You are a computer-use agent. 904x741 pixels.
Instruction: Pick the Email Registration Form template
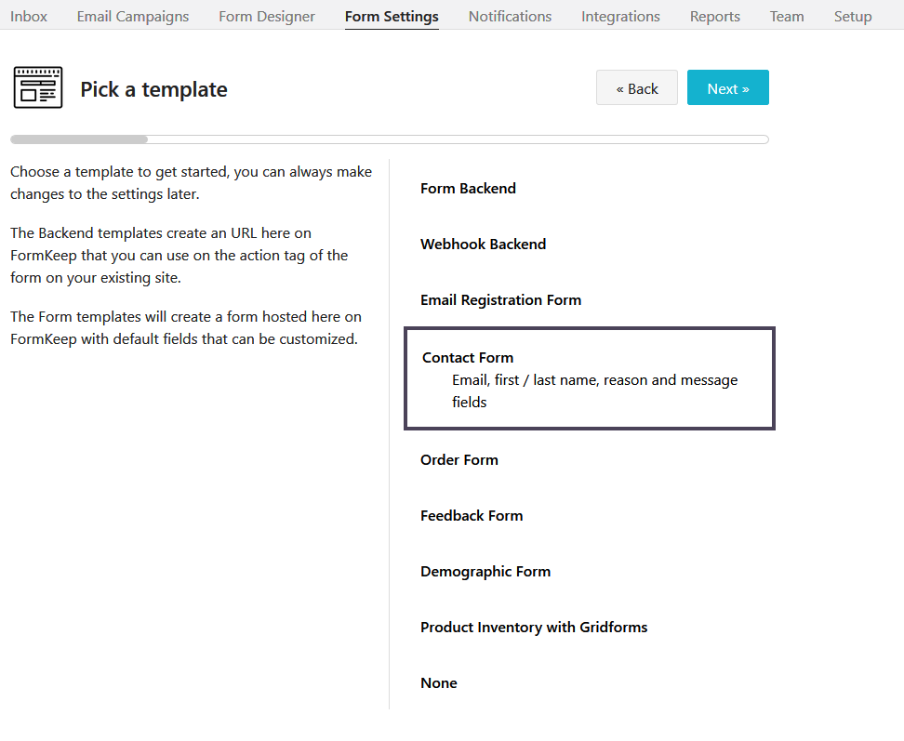(500, 300)
